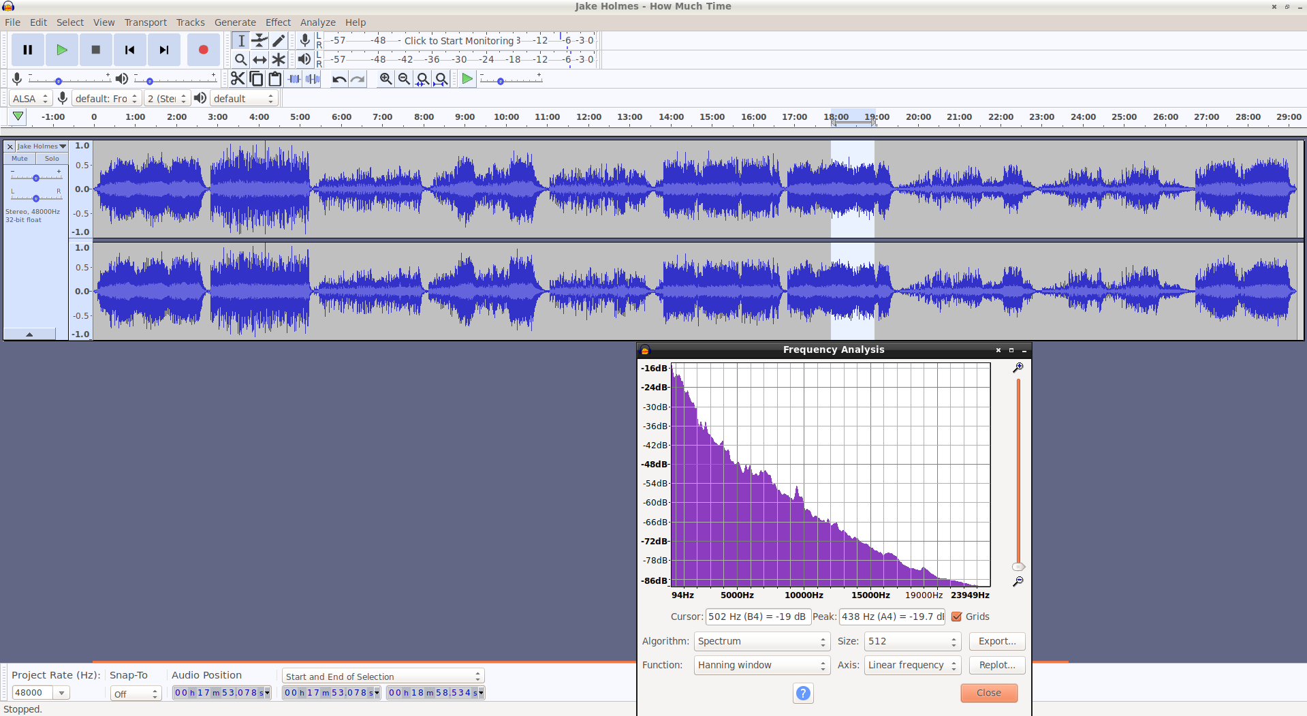
Task: Copy the selection using the Copy icon
Action: 256,79
